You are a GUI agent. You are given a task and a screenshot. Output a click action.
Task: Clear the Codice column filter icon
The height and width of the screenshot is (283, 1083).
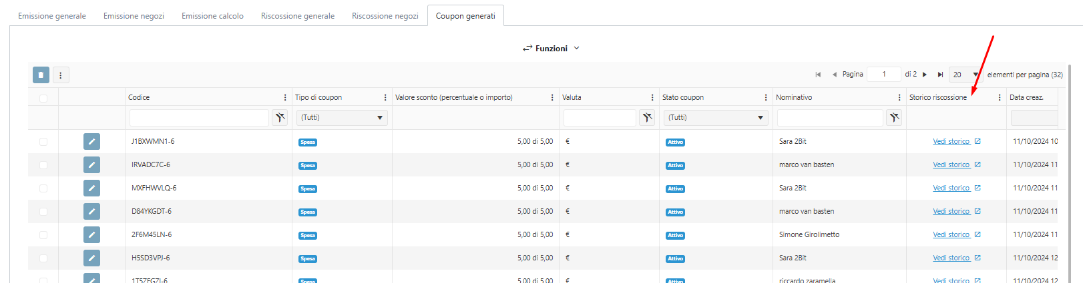pos(280,118)
